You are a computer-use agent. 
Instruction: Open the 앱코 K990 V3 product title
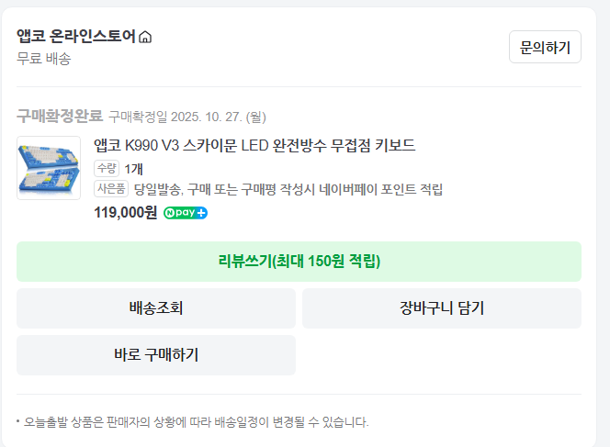pos(254,145)
